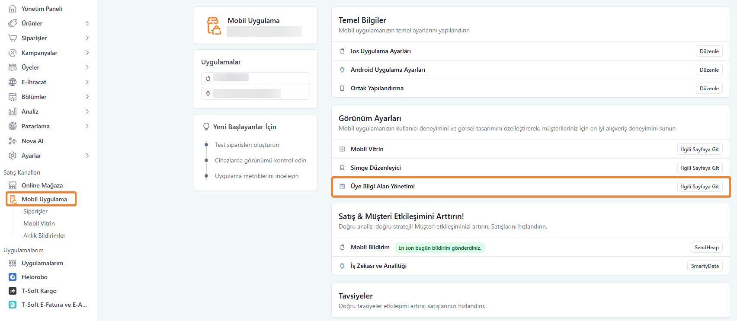Screen dimensions: 737x321
Task: Click İlgili Sayfaya Git for Üye Bilgi Alan Yönetimi
Action: click(x=699, y=186)
